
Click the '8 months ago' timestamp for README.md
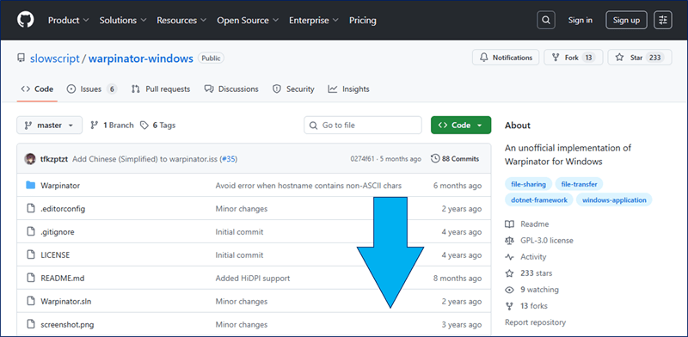point(458,279)
